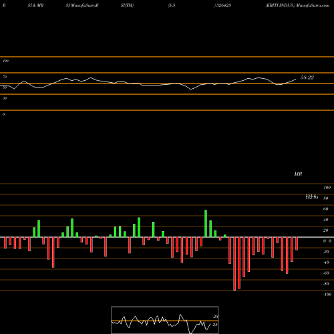The image size is (334, 334).
Task: Click the MR axis label 60
Action: [x=325, y=209]
